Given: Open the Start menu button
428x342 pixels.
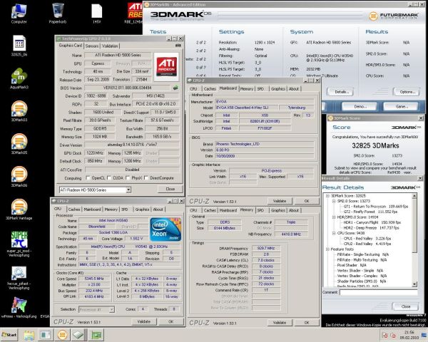Looking at the screenshot, I should [x=9, y=335].
